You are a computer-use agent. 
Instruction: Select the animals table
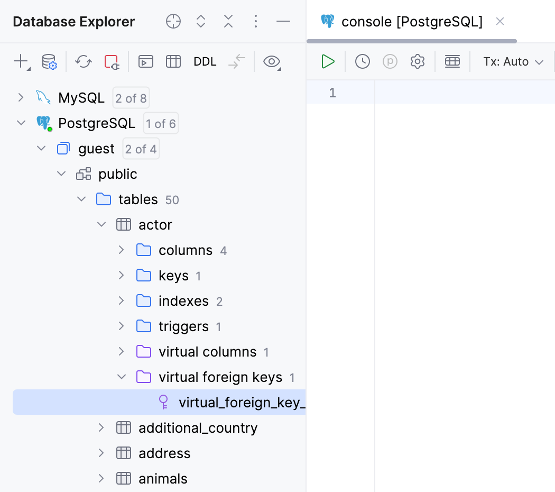pos(163,478)
